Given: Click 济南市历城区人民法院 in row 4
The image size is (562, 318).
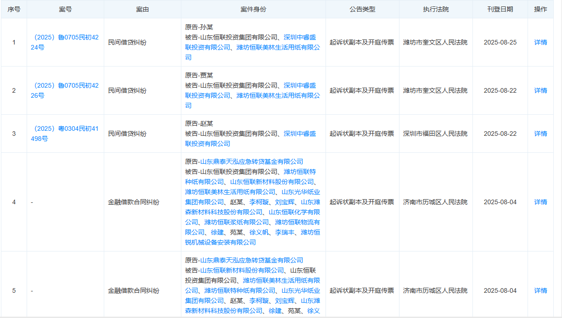Looking at the screenshot, I should 435,202.
